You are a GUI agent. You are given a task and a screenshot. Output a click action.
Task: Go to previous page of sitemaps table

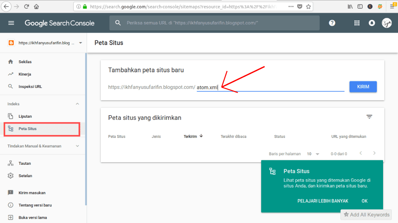[x=361, y=153]
